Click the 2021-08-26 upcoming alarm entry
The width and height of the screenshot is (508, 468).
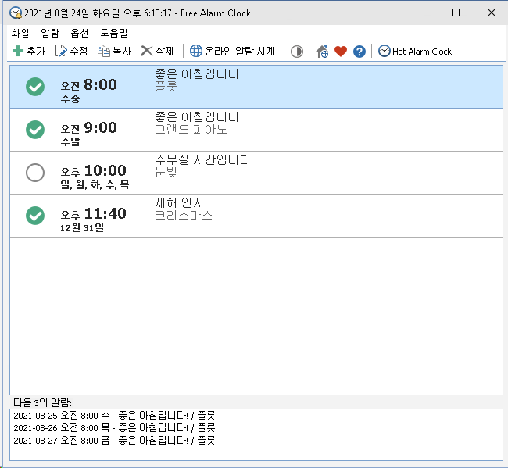[x=114, y=428]
